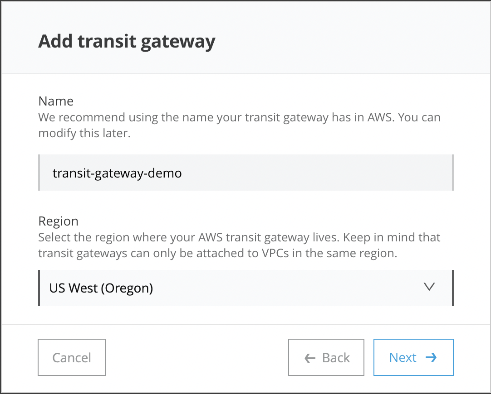Select the US West (Oregon) value text
Viewport: 491px width, 394px height.
tap(101, 288)
